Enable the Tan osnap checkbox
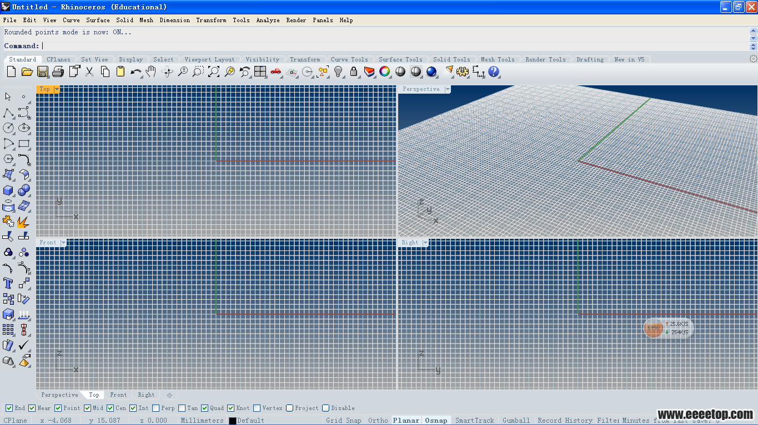758x425 pixels. click(x=182, y=408)
